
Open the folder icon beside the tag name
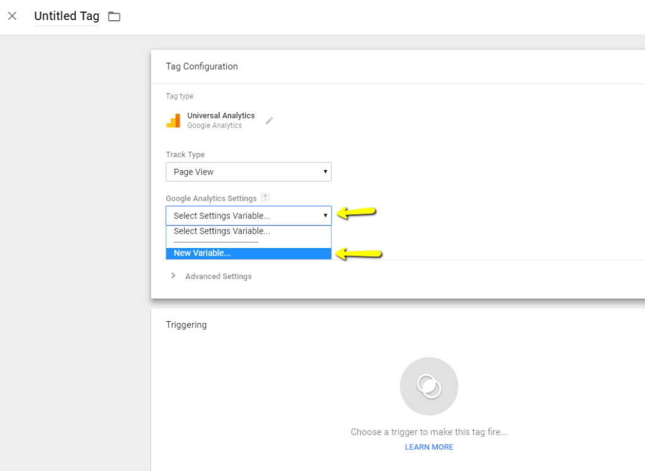pos(114,16)
